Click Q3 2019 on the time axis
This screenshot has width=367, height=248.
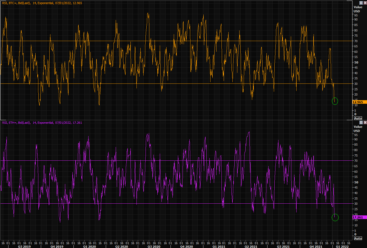(24, 246)
